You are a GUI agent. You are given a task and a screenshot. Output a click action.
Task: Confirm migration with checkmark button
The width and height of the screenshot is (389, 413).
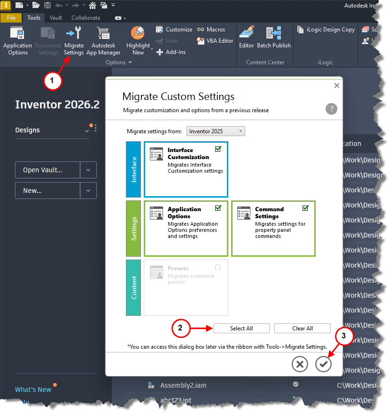(x=323, y=364)
